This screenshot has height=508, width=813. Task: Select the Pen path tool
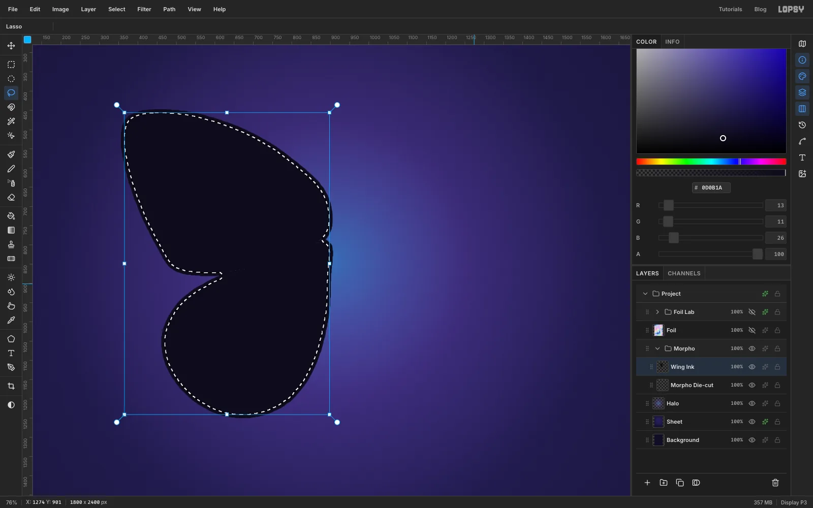pyautogui.click(x=11, y=367)
